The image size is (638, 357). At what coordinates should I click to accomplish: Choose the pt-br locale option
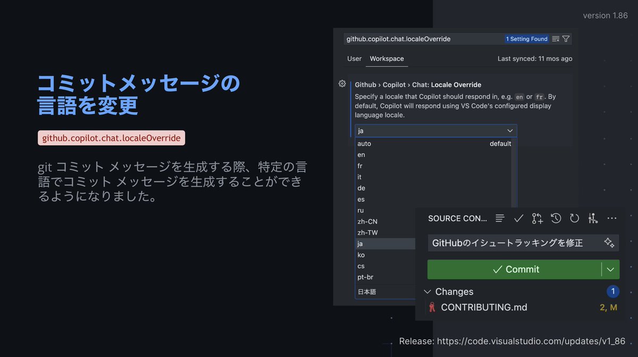[385, 277]
